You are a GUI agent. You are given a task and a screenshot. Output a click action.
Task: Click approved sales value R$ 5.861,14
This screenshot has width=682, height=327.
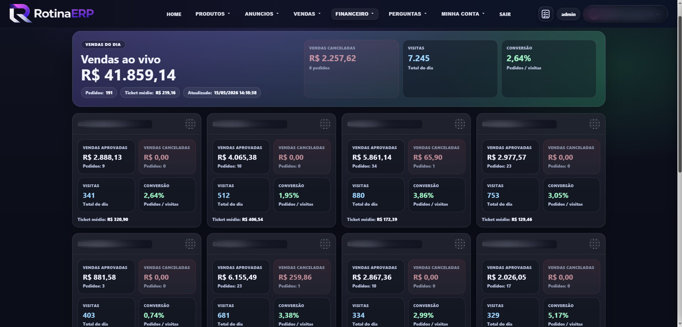pyautogui.click(x=372, y=157)
